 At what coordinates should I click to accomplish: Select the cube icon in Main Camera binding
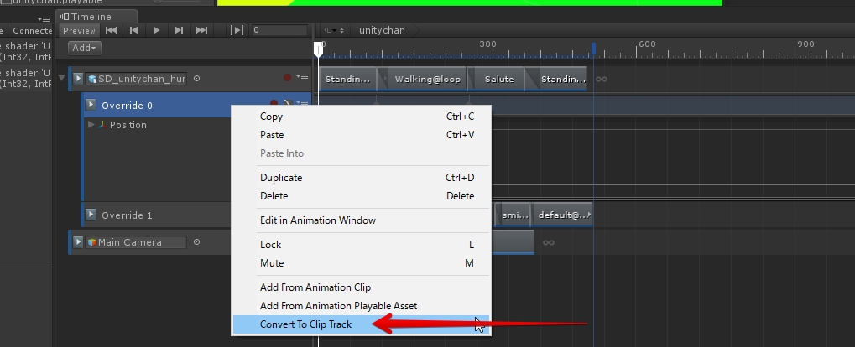[92, 242]
